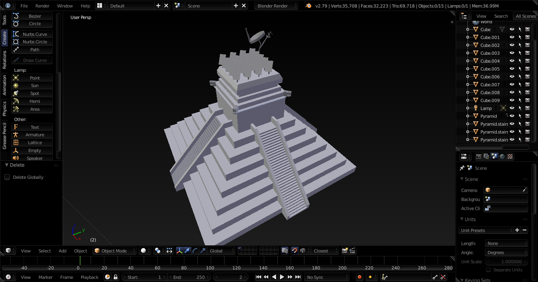Screen dimensions: 538x282
Task: Toggle selectability arrow for the Pyramid object
Action: pos(520,116)
